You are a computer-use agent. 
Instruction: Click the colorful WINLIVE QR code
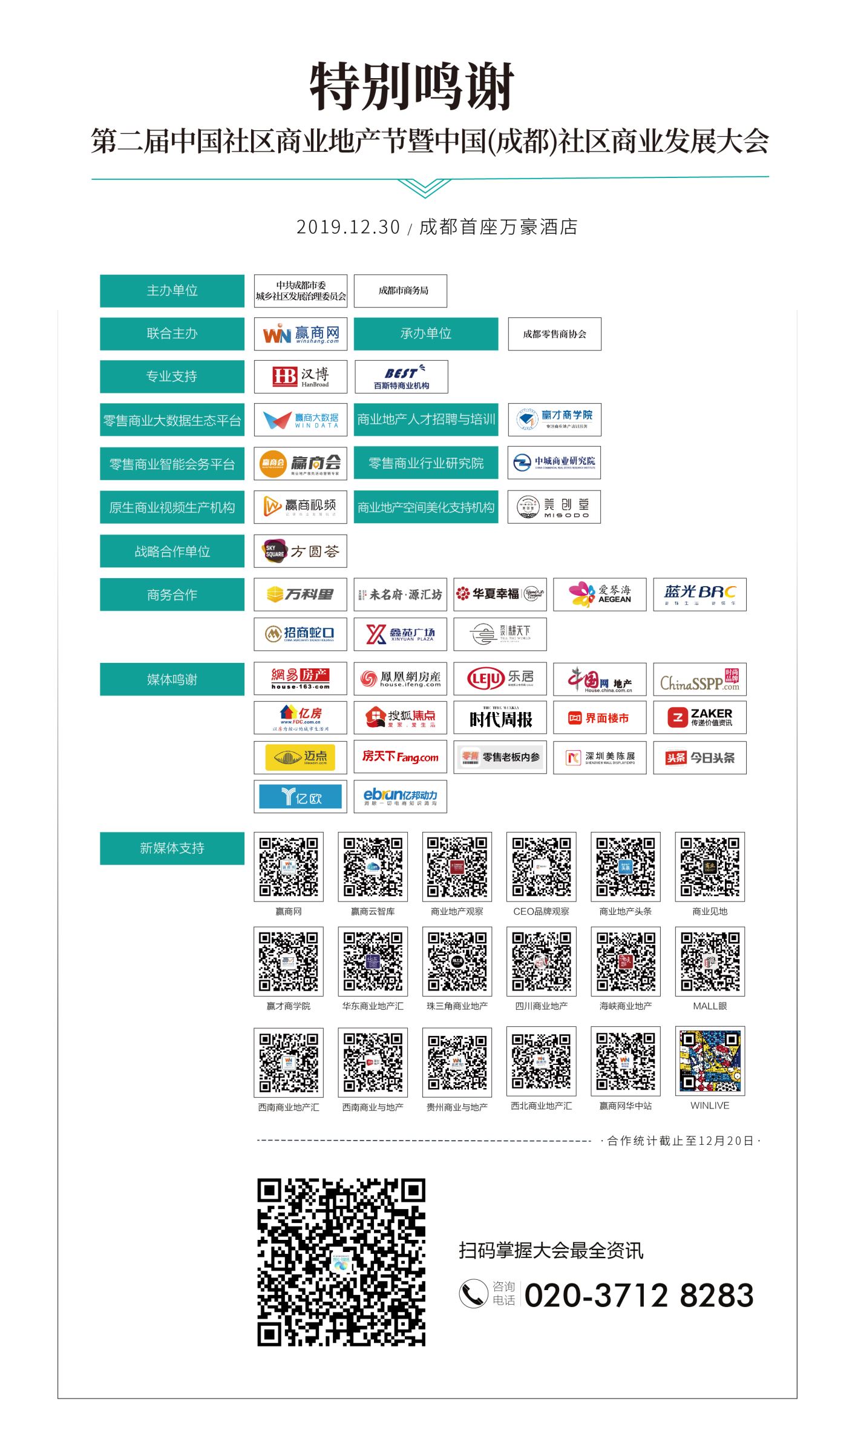coord(710,1061)
